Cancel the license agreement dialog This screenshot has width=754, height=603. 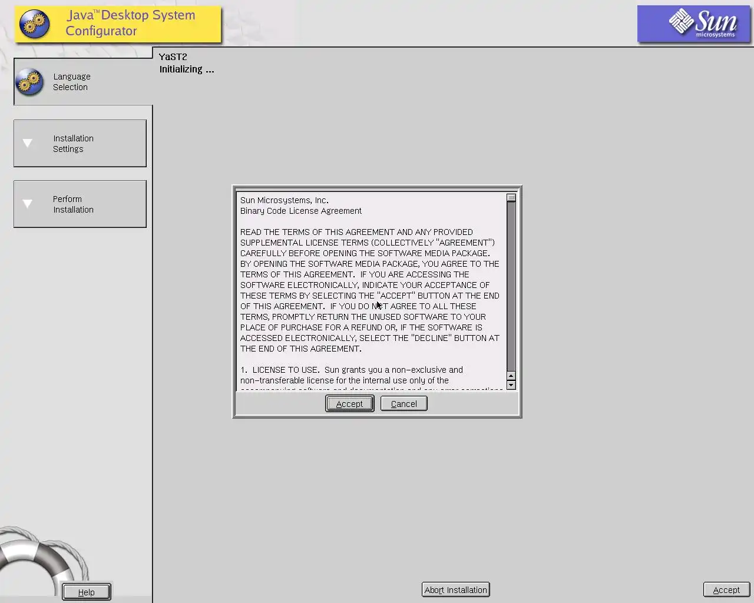pos(404,403)
